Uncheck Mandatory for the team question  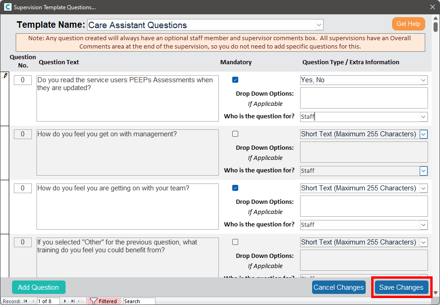pyautogui.click(x=235, y=188)
